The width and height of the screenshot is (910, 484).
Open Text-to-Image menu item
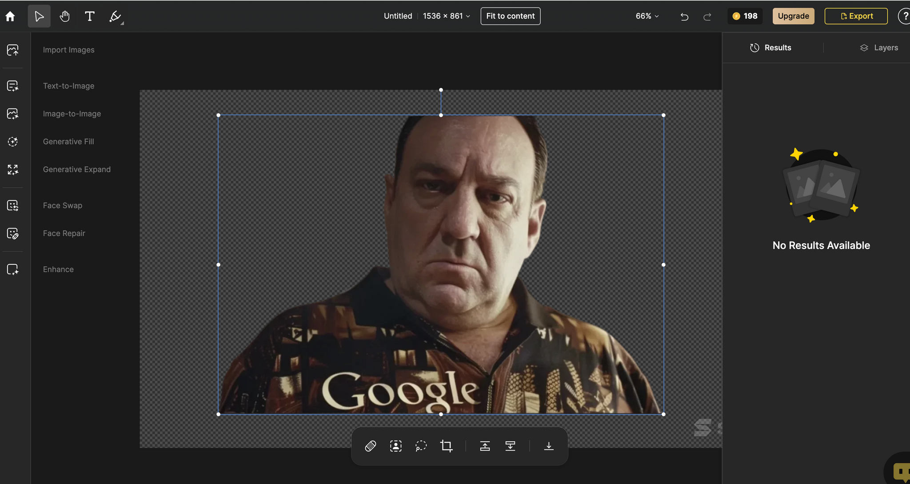69,86
